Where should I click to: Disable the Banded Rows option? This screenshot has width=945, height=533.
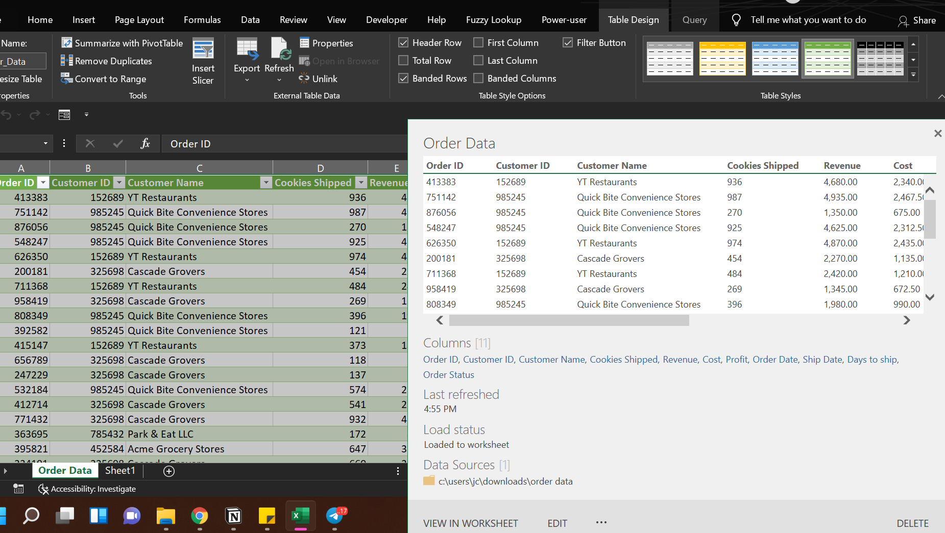pos(403,78)
